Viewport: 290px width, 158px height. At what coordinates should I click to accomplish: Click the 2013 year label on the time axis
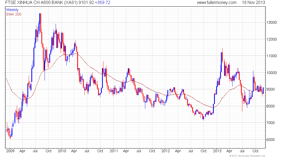[217, 151]
